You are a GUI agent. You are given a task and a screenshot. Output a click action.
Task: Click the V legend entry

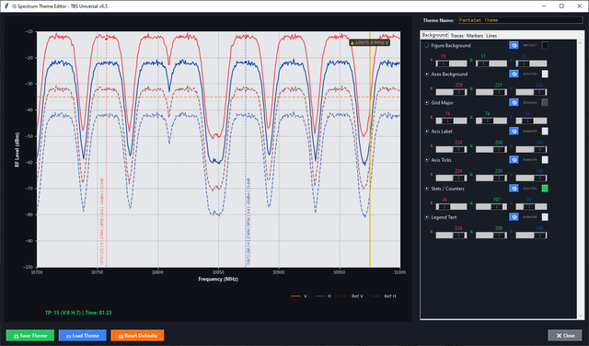(299, 296)
